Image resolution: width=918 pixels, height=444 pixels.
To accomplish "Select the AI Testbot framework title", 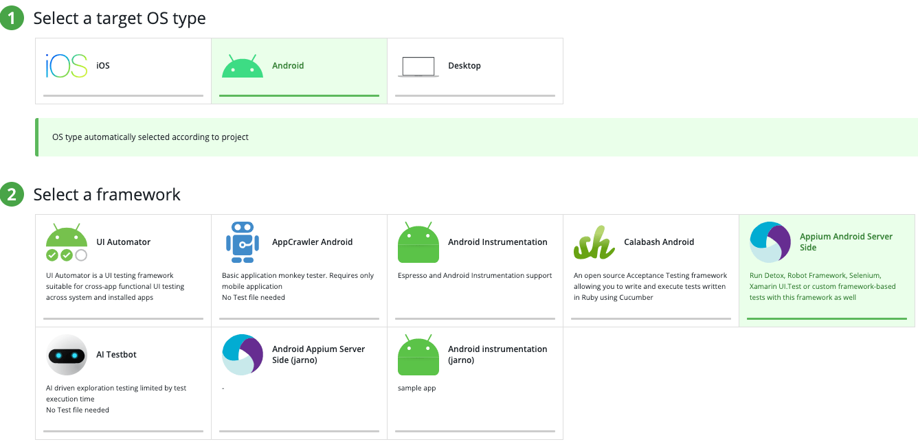I will (117, 355).
